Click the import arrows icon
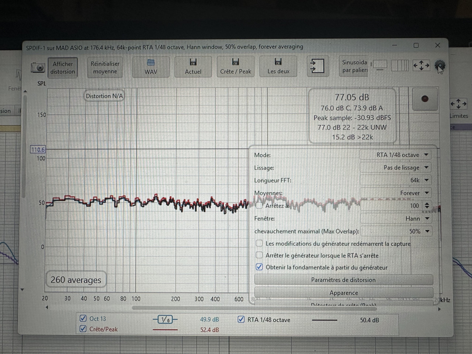Screen dimensions: 472x354 (x=317, y=66)
